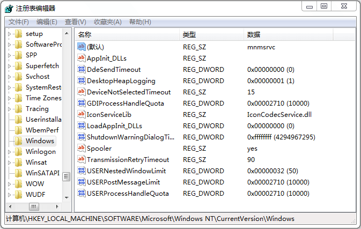Select the Windows key in tree
Image resolution: width=361 pixels, height=229 pixels.
coord(40,141)
